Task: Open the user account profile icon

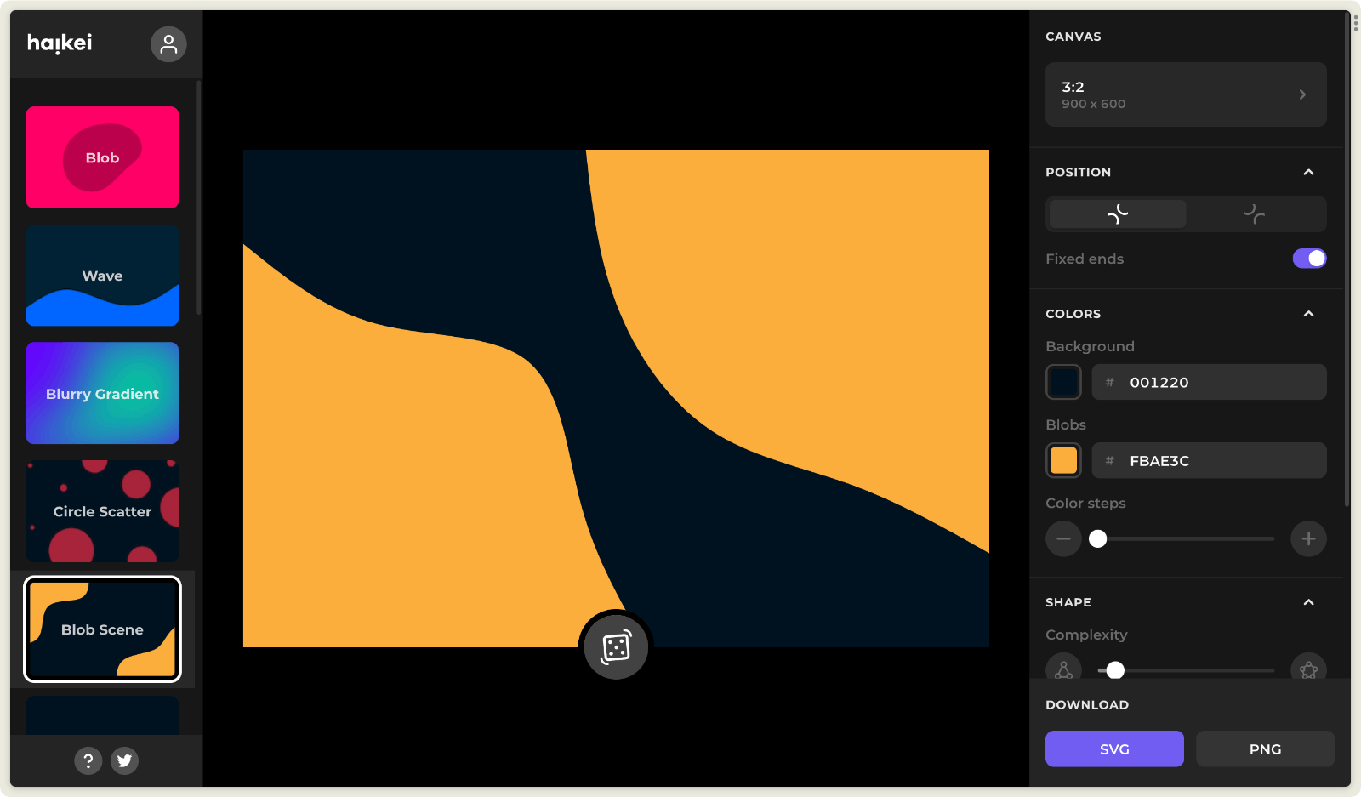Action: (x=168, y=44)
